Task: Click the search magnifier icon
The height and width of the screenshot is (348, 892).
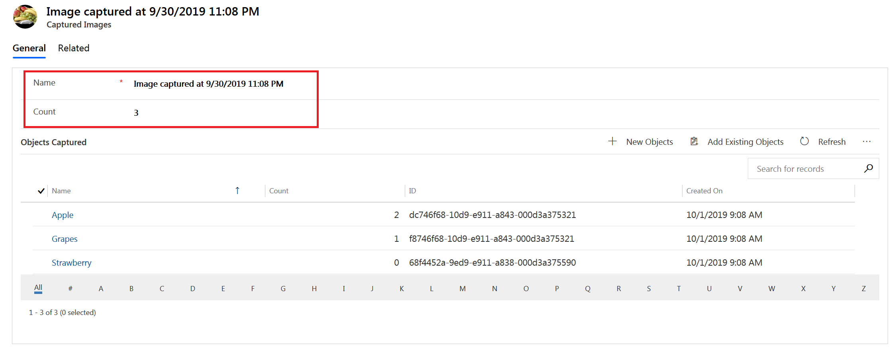Action: 868,169
